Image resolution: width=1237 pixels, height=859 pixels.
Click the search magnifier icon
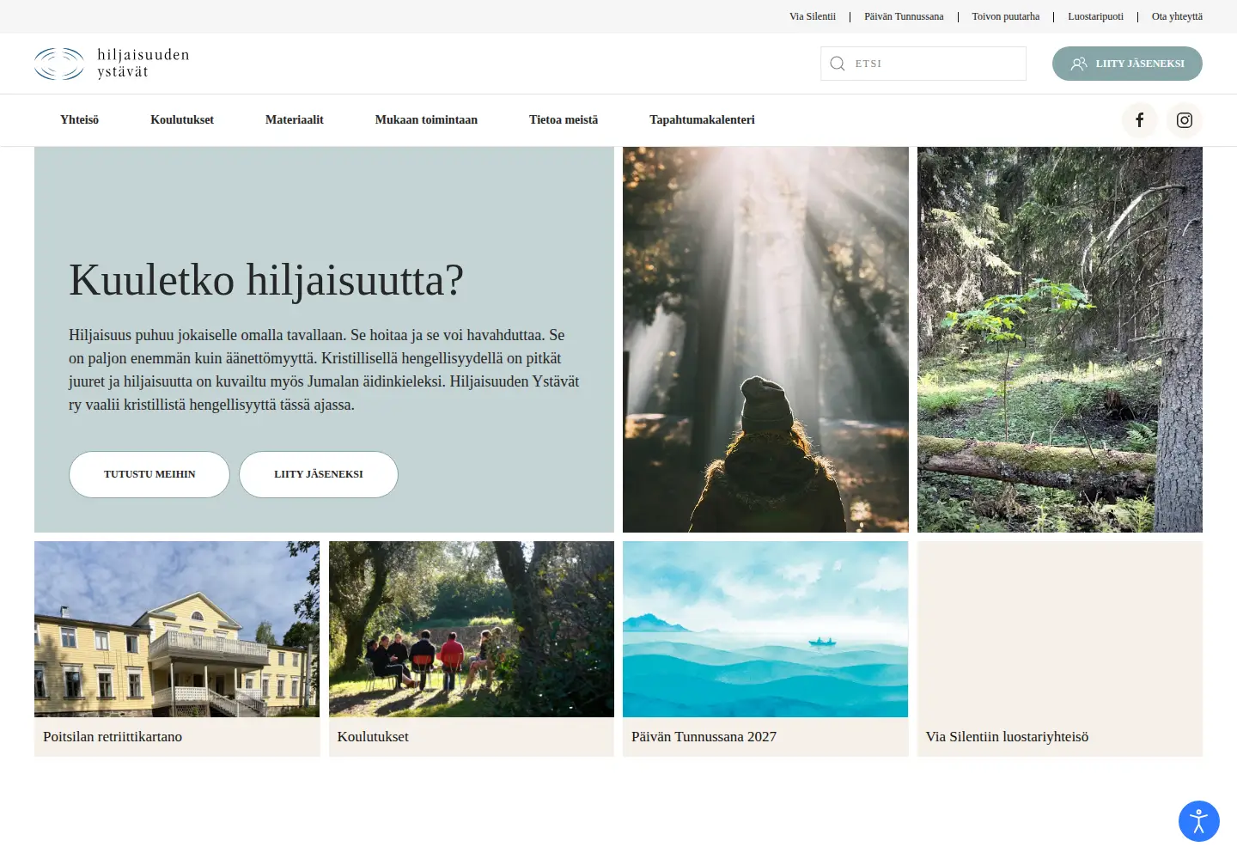(x=838, y=64)
